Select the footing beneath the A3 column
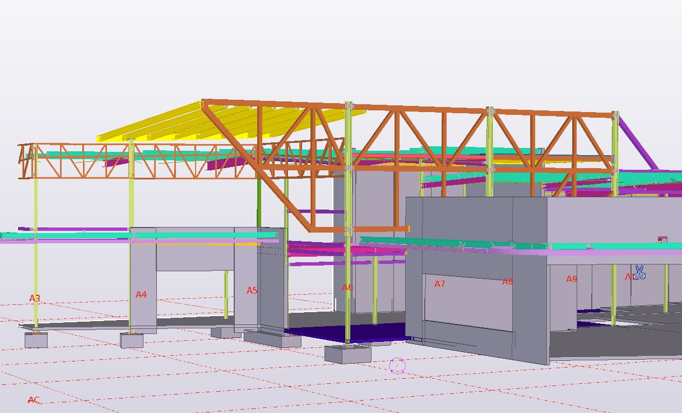682x413 pixels. click(x=36, y=340)
